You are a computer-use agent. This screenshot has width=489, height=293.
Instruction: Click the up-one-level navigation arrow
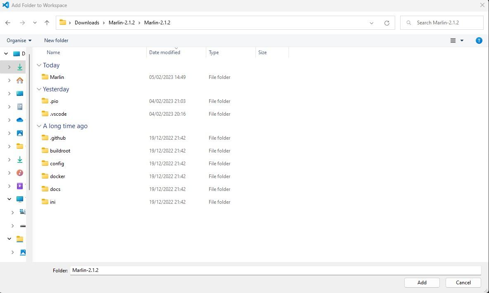point(47,23)
